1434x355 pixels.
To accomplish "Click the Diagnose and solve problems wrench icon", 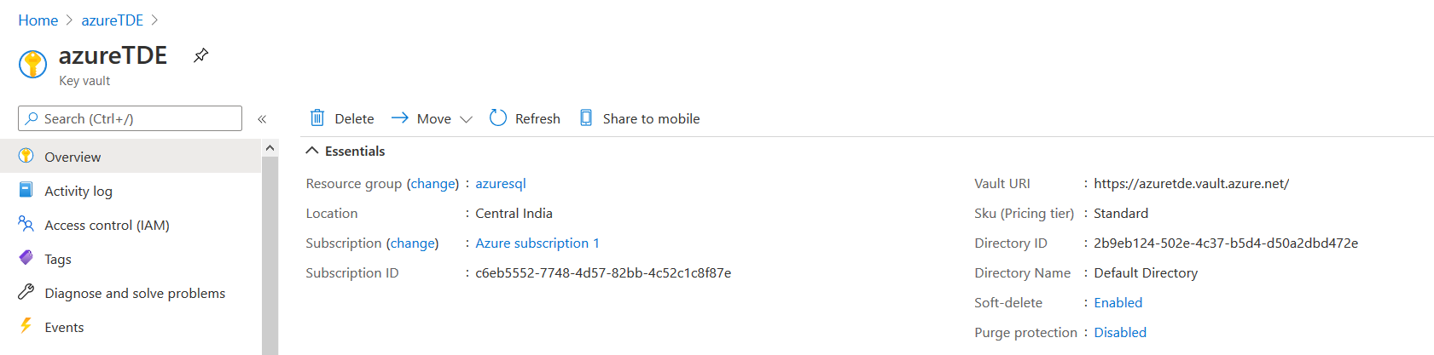I will (x=26, y=292).
